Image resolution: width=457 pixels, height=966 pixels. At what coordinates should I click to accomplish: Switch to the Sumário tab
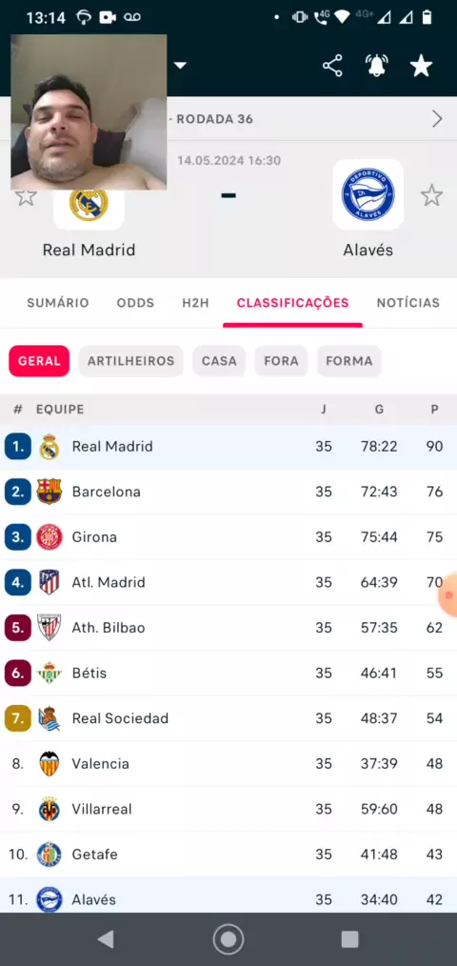click(58, 303)
